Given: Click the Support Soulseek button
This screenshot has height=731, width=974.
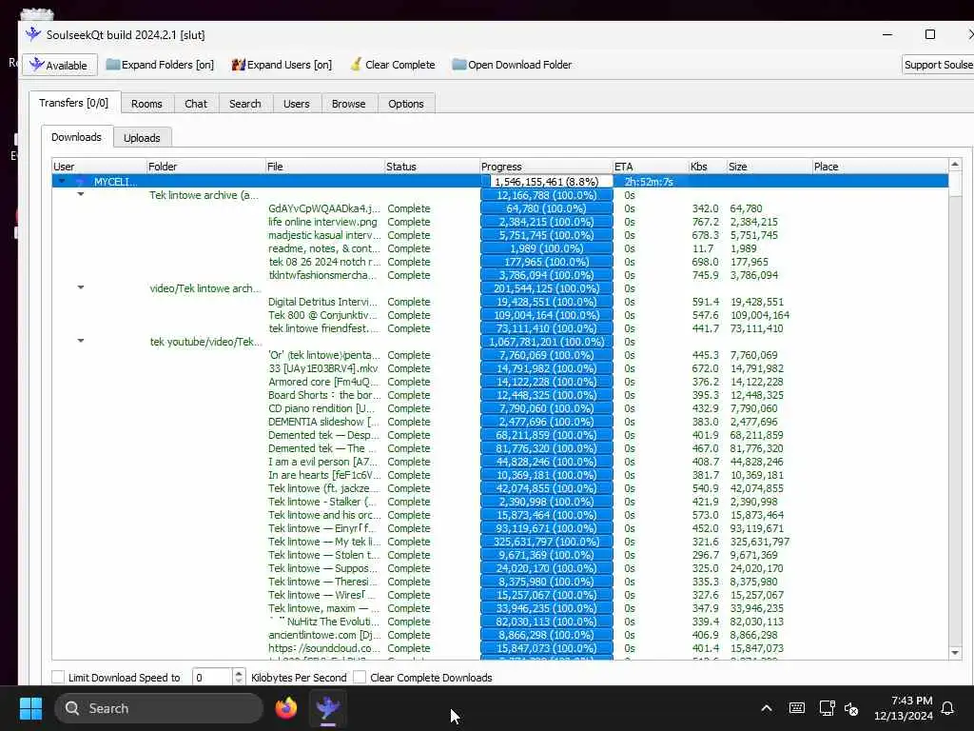Looking at the screenshot, I should [x=938, y=65].
